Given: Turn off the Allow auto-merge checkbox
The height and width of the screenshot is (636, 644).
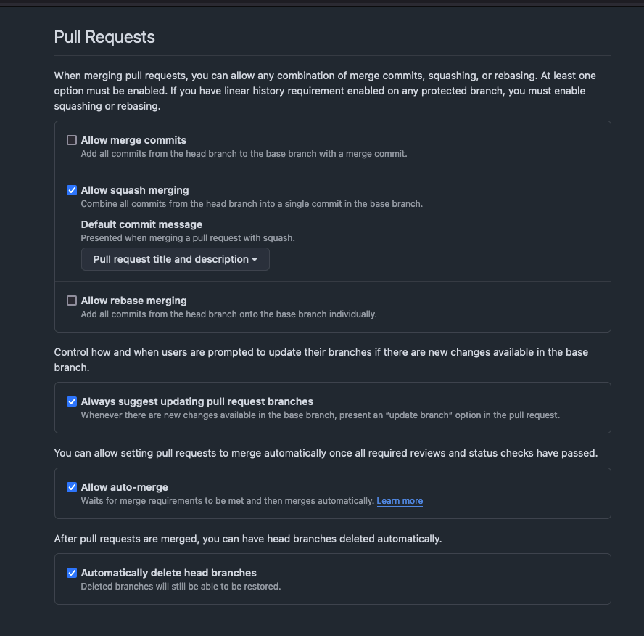Looking at the screenshot, I should [x=72, y=487].
